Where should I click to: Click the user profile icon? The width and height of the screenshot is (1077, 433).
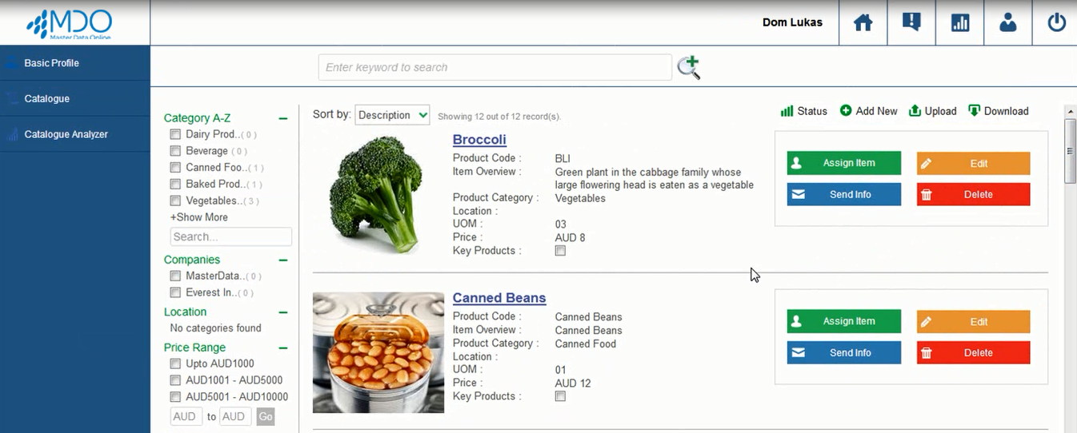[1008, 22]
